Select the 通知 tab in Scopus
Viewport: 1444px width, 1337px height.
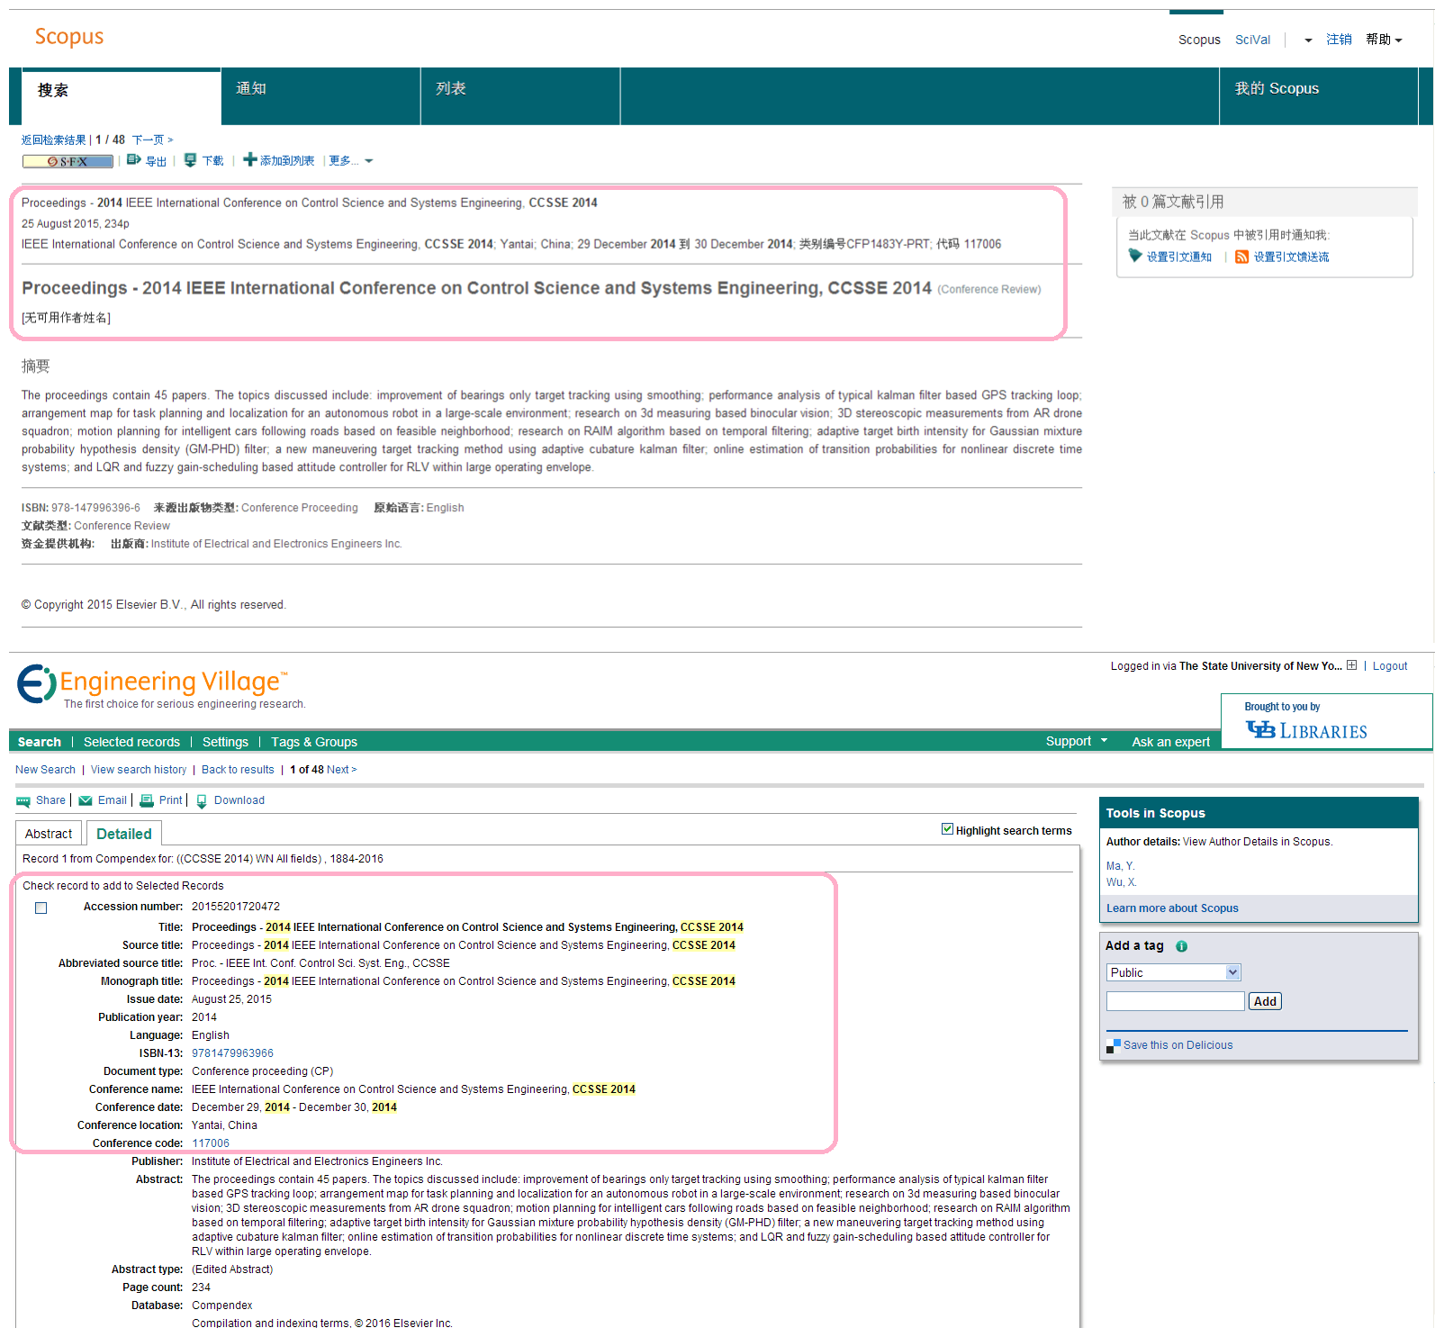[320, 96]
